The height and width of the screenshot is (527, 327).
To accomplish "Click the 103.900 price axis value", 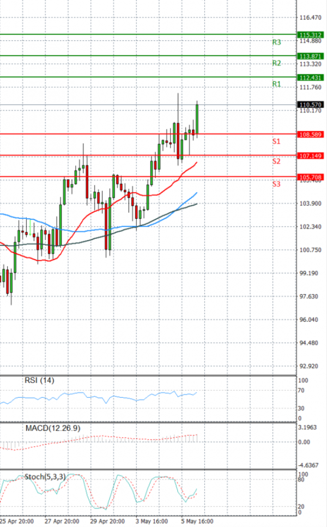I will click(x=310, y=203).
